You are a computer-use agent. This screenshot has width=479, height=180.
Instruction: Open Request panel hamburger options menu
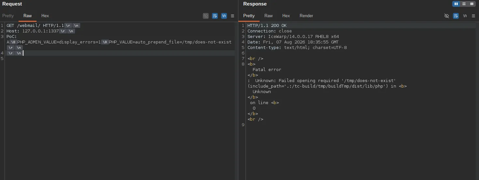pyautogui.click(x=232, y=16)
